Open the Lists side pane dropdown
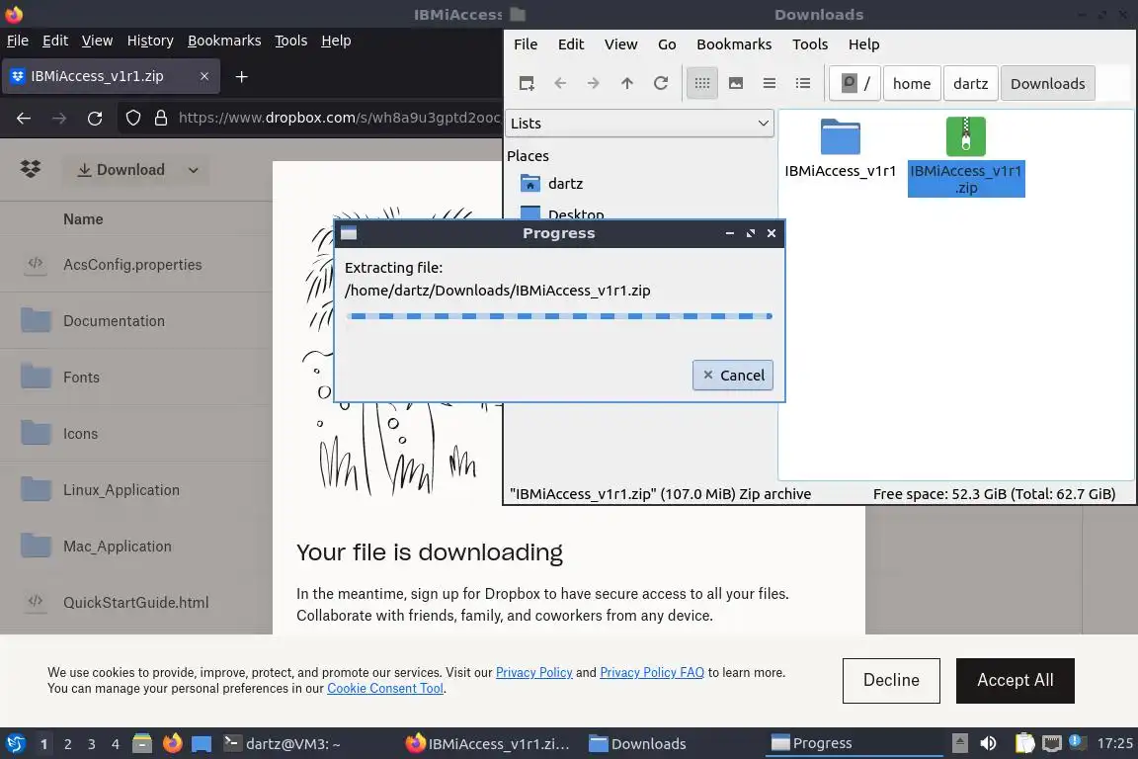The height and width of the screenshot is (759, 1138). coord(639,124)
